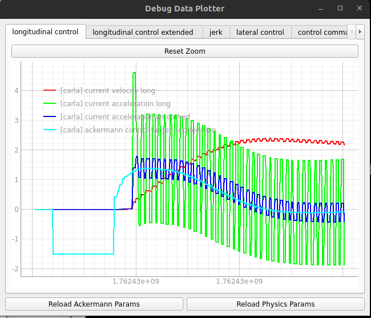This screenshot has height=318, width=371.
Task: Click the green acceleration legend line
Action: pyautogui.click(x=50, y=104)
